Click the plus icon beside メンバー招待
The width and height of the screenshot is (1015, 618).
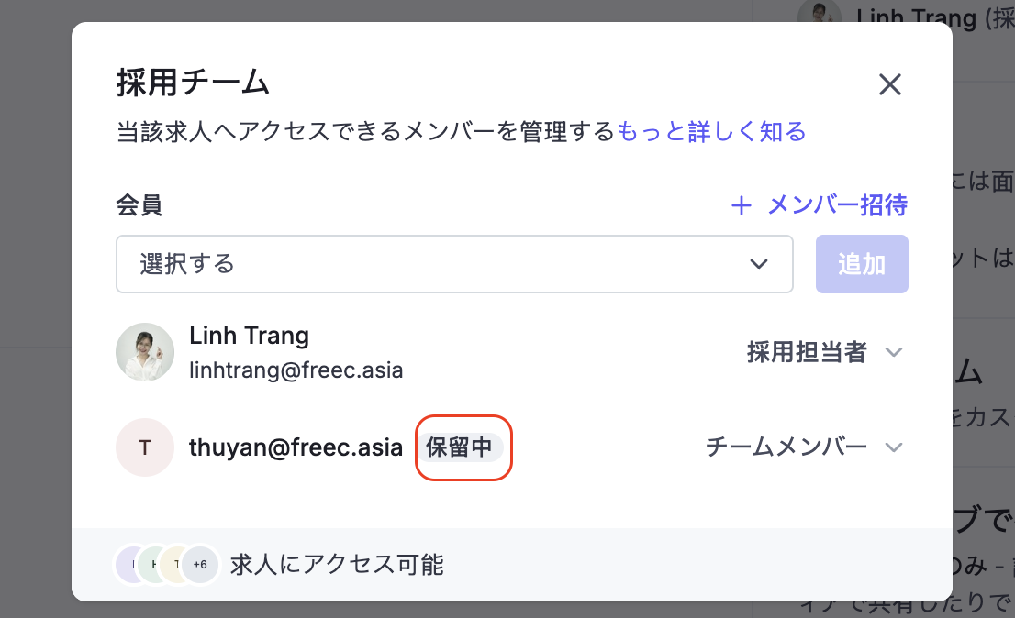tap(742, 206)
